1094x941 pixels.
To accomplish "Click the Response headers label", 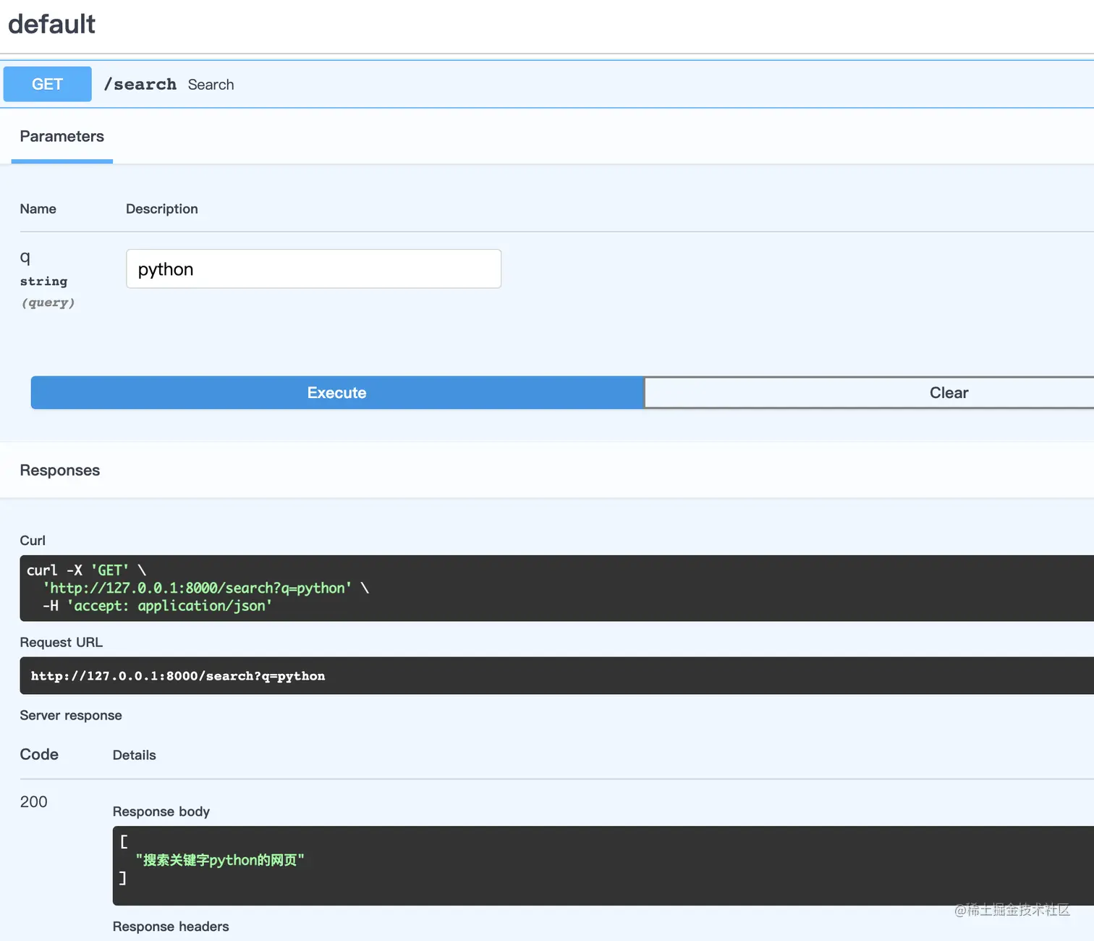I will (171, 927).
